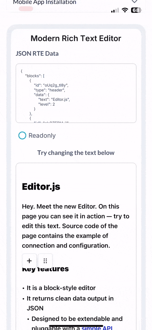This screenshot has width=152, height=330.
Task: Click "It returns clean data output" list item
Action: point(70,303)
